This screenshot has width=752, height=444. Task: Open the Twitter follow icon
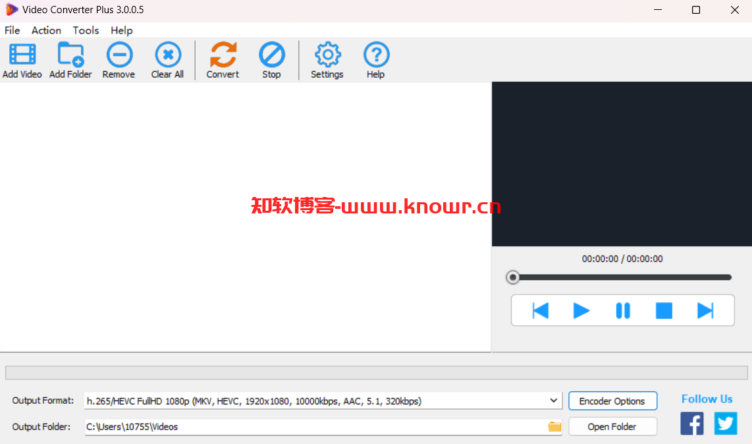click(x=726, y=424)
